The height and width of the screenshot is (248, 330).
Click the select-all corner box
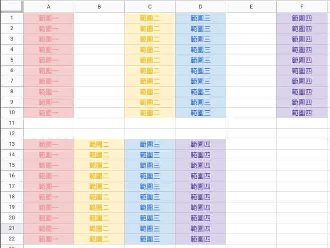pos(12,7)
